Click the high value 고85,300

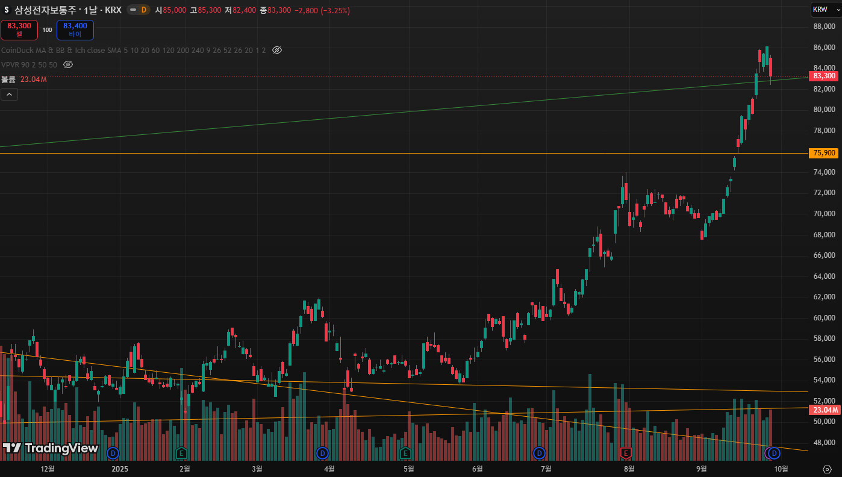tap(205, 10)
